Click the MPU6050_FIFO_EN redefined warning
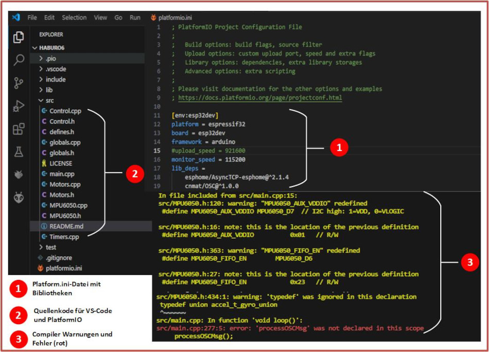 (259, 251)
